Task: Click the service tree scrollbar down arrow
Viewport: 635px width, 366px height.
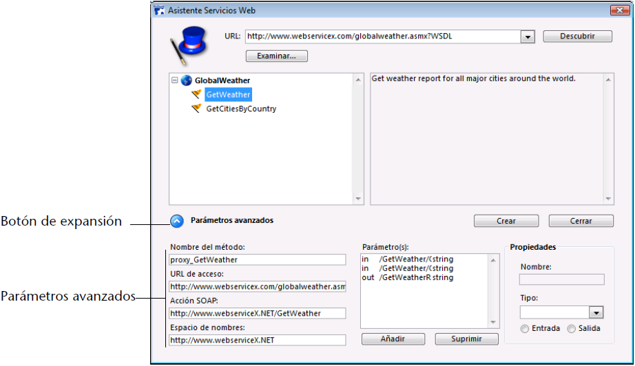Action: 358,199
